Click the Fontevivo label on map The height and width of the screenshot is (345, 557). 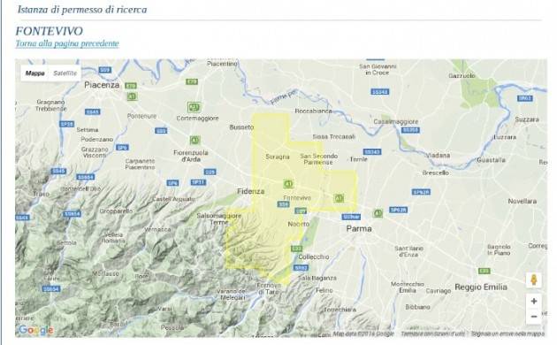click(x=297, y=197)
